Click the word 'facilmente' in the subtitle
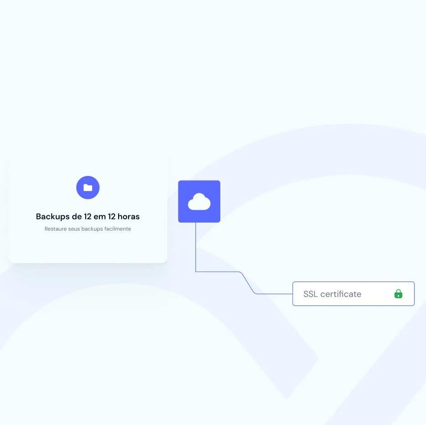Viewport: 426px width, 425px height. click(118, 229)
